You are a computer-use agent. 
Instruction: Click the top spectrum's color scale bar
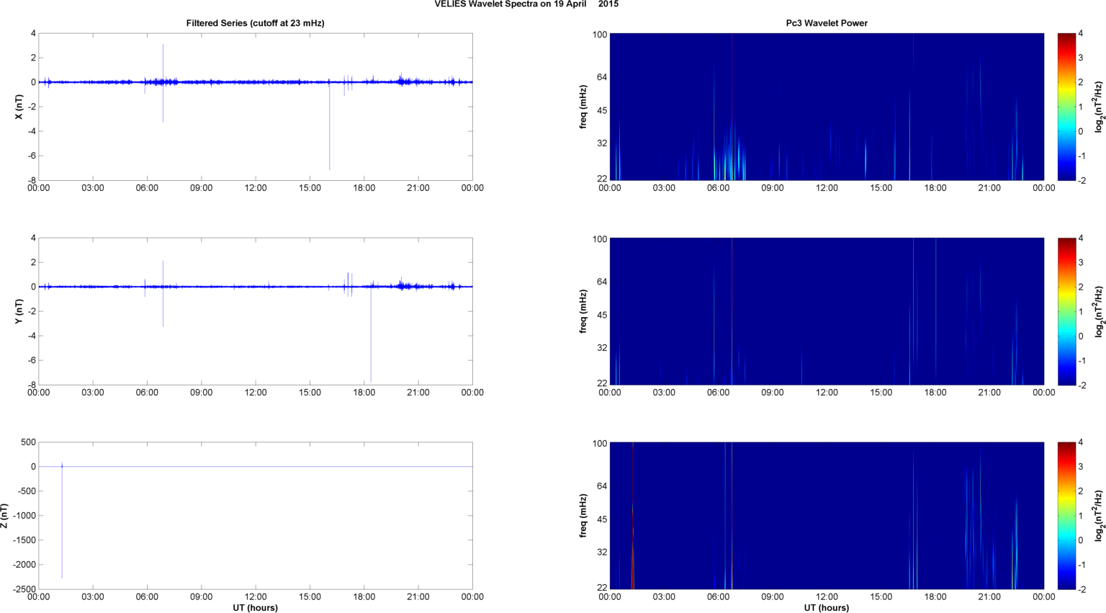1066,107
